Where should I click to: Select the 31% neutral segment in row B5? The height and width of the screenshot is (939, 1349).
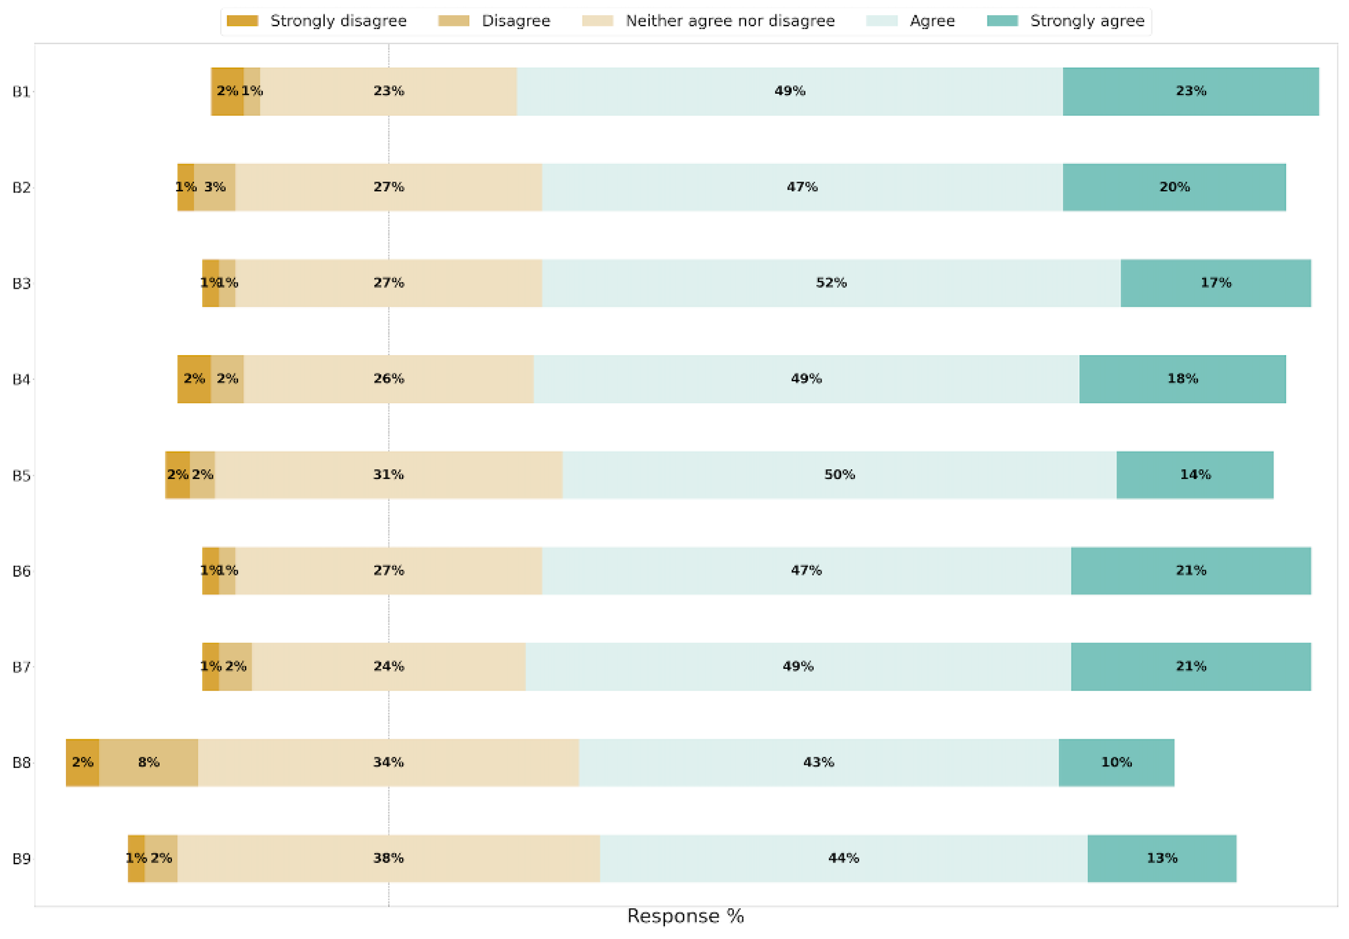388,475
